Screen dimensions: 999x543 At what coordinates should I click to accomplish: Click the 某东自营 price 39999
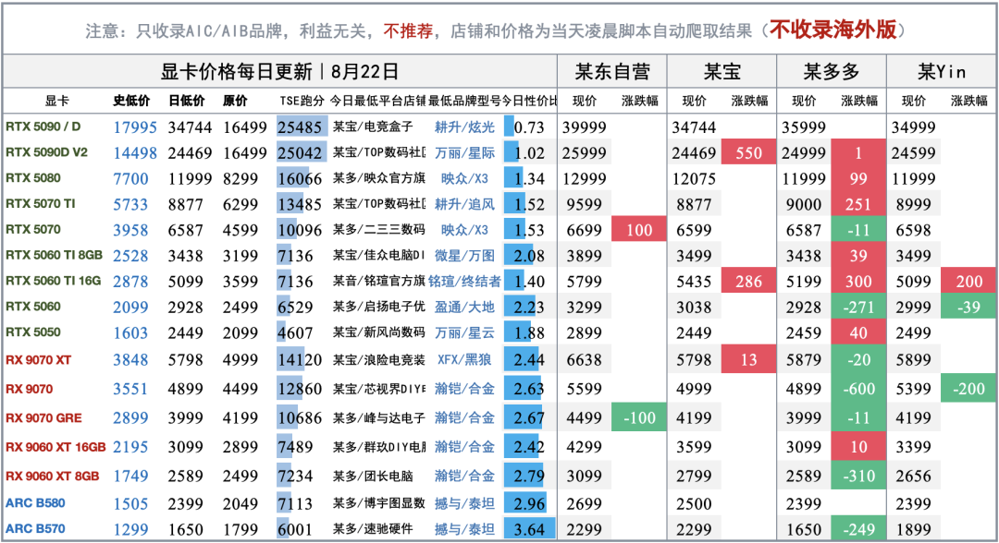585,127
